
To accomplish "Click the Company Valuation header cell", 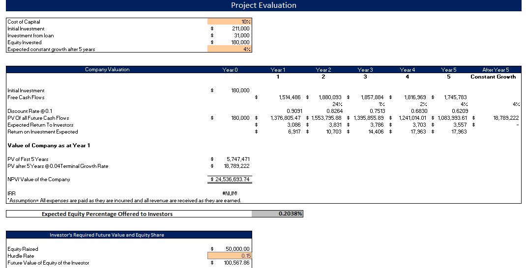I will pyautogui.click(x=107, y=70).
